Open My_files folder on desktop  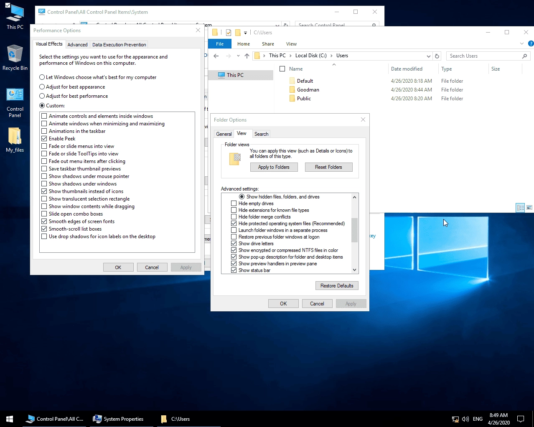pos(15,140)
